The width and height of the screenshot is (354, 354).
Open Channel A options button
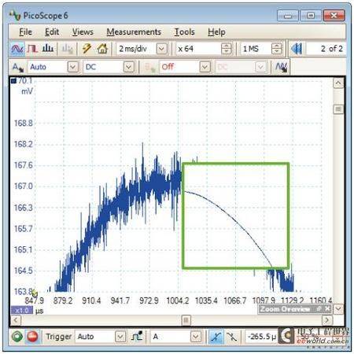17,68
